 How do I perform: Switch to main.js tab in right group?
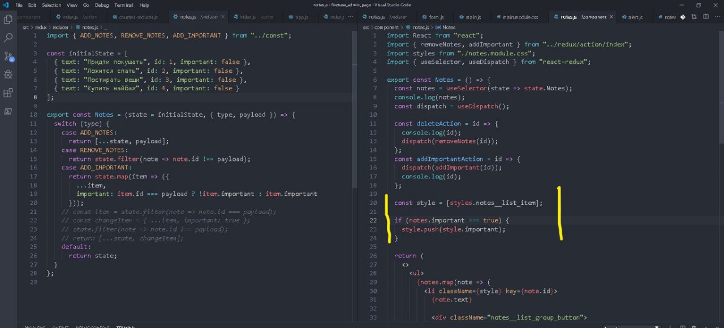[x=473, y=17]
